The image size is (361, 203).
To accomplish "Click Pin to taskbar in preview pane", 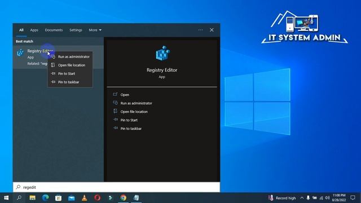I will (131, 129).
